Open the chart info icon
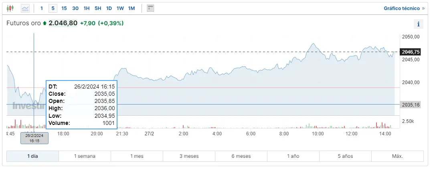 click(x=418, y=24)
